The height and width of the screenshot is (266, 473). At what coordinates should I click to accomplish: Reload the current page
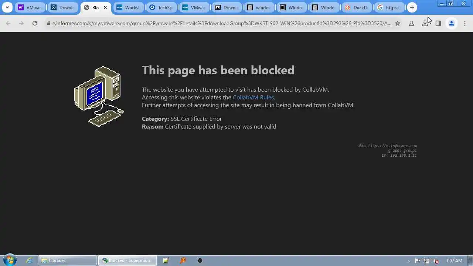35,23
